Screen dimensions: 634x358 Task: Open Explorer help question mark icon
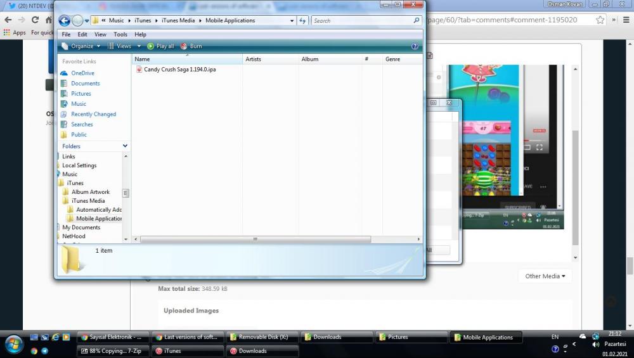(x=415, y=46)
